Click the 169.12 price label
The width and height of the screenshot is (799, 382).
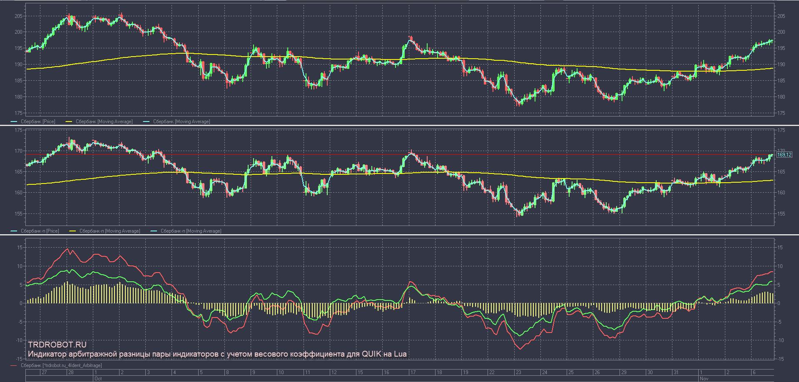784,155
